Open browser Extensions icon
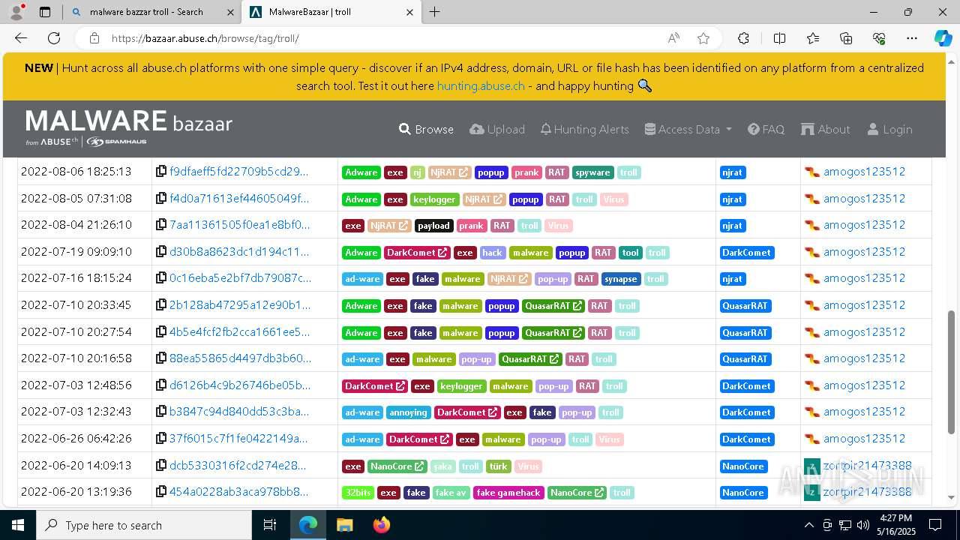The width and height of the screenshot is (960, 540). [x=743, y=38]
